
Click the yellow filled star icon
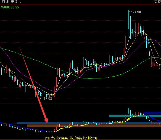(x=96, y=138)
